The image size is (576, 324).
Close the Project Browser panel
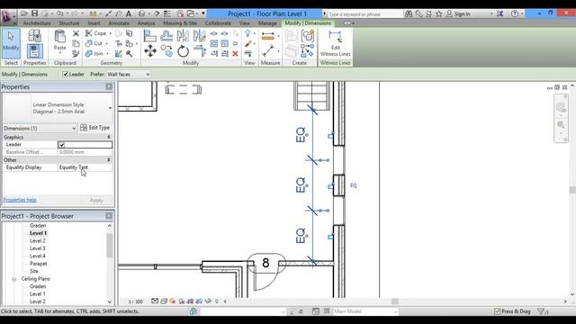click(x=109, y=216)
